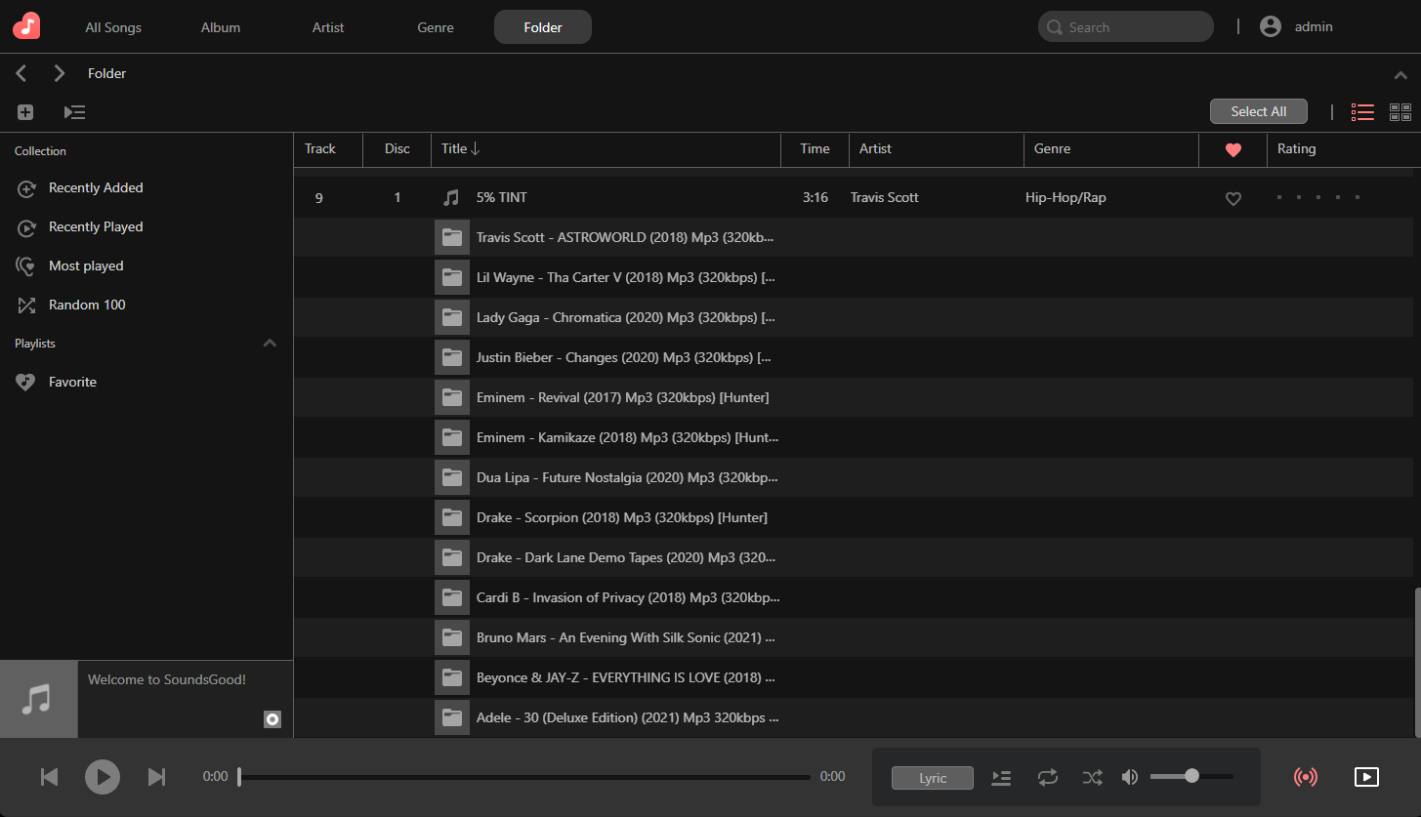Switch to grid view icon
The width and height of the screenshot is (1421, 817).
(1400, 112)
